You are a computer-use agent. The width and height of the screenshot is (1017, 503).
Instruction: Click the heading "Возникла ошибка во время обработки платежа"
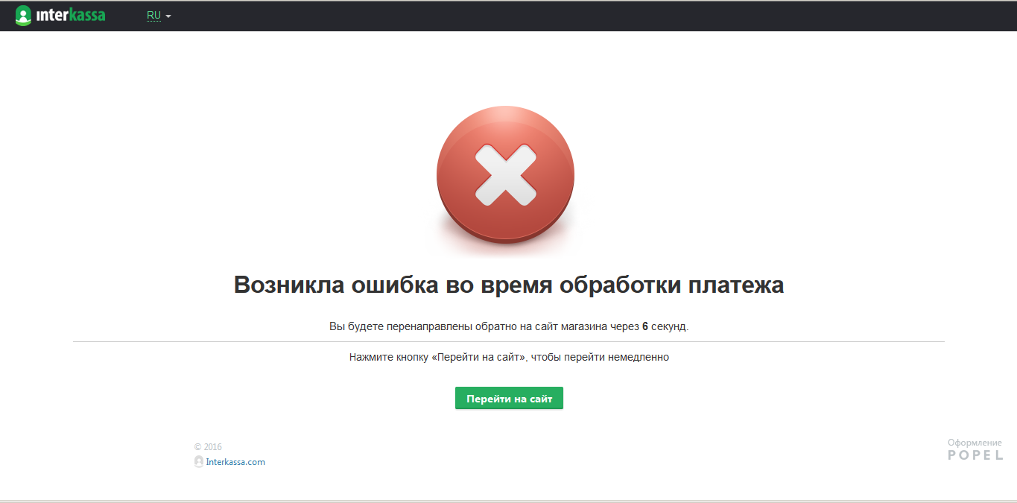(508, 285)
